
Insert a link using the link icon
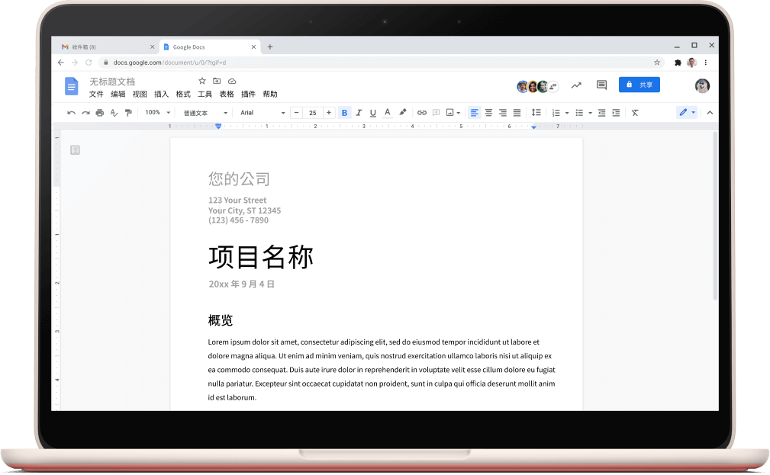click(422, 112)
